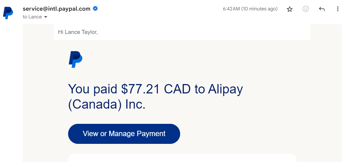
Task: Click the "Hi Lance Taylor," greeting text
Action: tap(78, 32)
